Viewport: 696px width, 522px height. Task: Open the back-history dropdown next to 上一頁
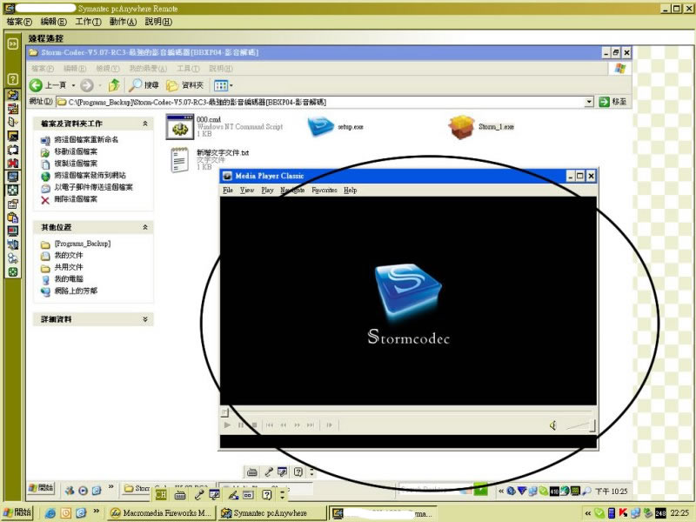tap(74, 85)
